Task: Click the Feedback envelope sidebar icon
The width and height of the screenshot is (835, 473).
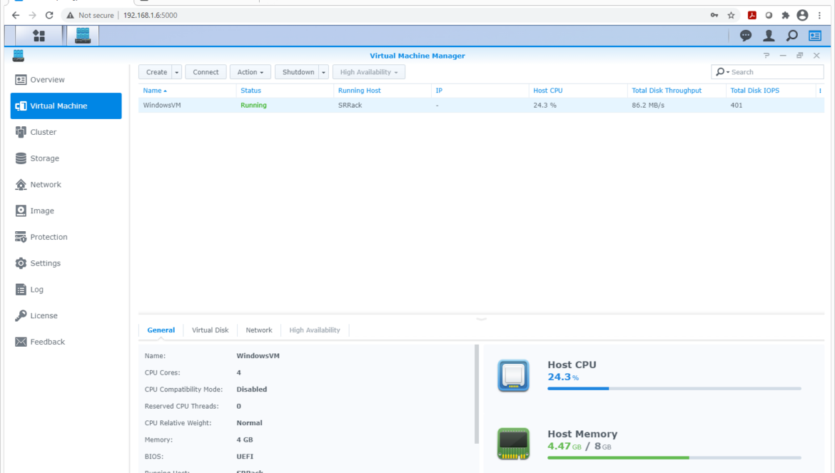Action: [21, 342]
